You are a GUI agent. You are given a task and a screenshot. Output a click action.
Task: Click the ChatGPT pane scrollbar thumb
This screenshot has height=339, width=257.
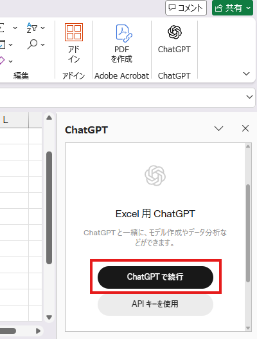pyautogui.click(x=248, y=233)
